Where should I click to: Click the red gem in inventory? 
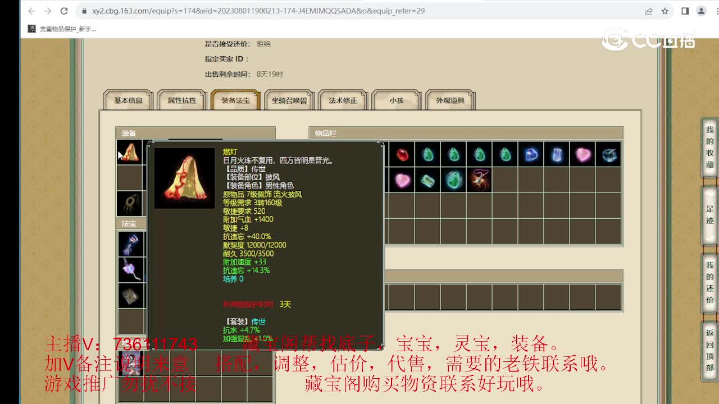(402, 154)
